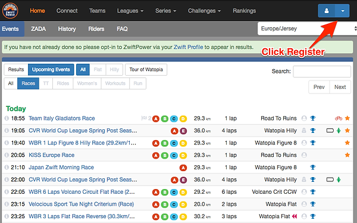The height and width of the screenshot is (223, 357).
Task: Switch to the FAQ tab
Action: coord(122,29)
